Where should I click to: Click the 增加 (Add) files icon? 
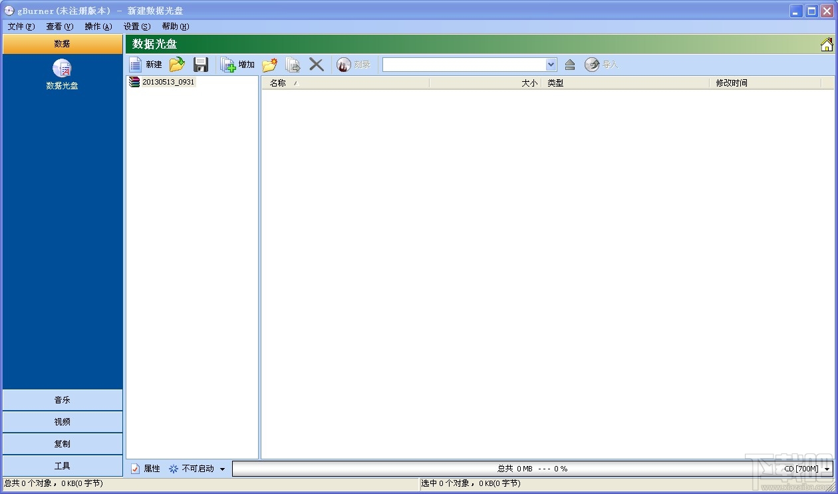228,65
